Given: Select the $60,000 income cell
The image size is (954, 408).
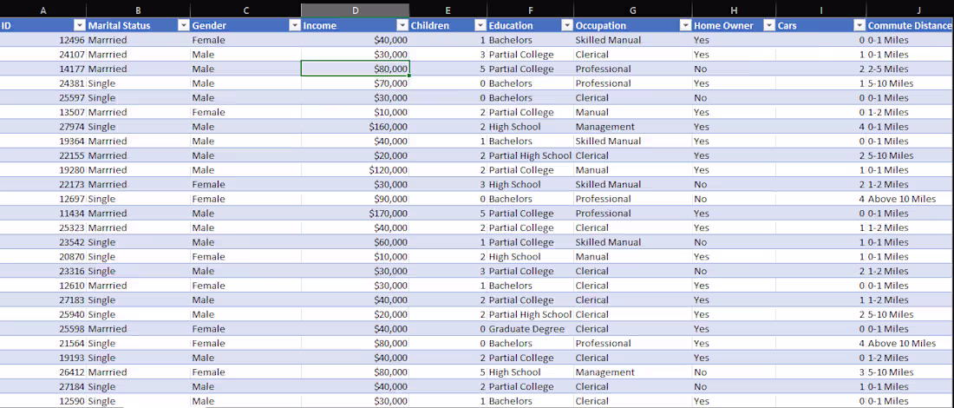Looking at the screenshot, I should pyautogui.click(x=356, y=242).
